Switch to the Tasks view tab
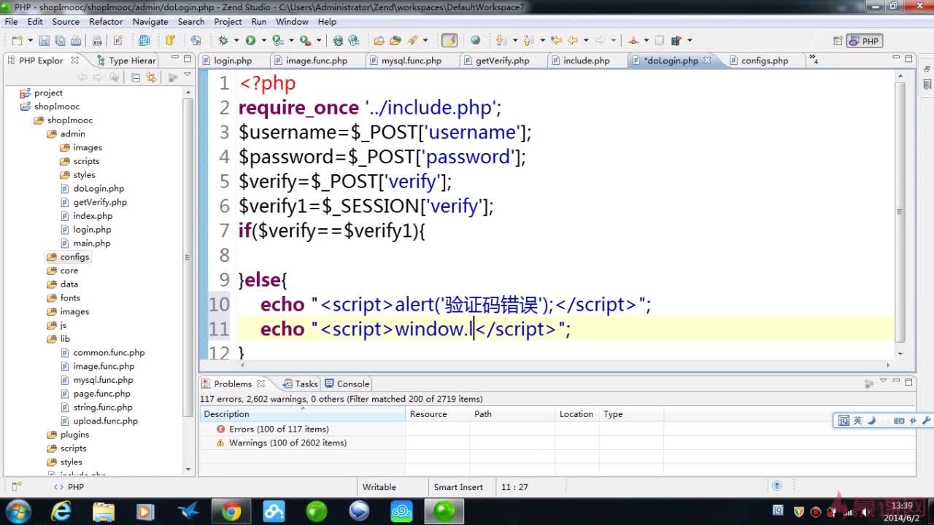This screenshot has width=934, height=525. [301, 384]
